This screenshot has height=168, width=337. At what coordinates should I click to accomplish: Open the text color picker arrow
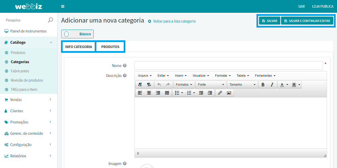pos(287,85)
